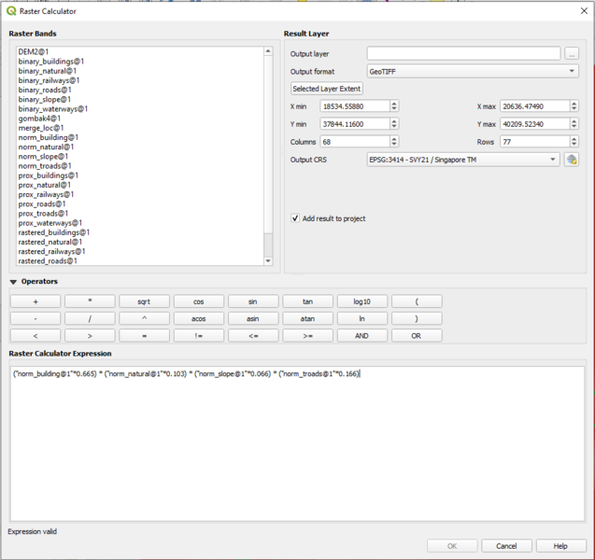Insert the ln function
The height and width of the screenshot is (560, 595).
click(362, 319)
